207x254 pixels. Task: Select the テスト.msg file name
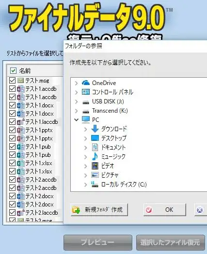tap(37, 81)
